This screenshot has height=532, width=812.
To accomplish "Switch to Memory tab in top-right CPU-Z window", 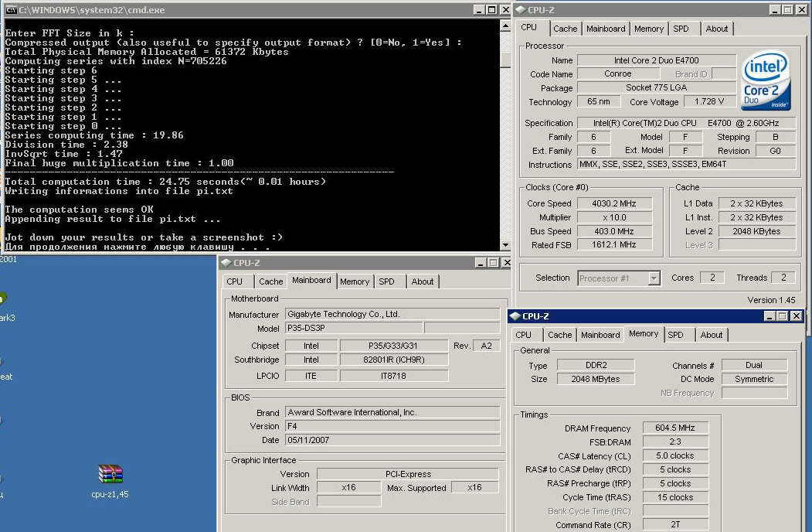I will pyautogui.click(x=649, y=29).
